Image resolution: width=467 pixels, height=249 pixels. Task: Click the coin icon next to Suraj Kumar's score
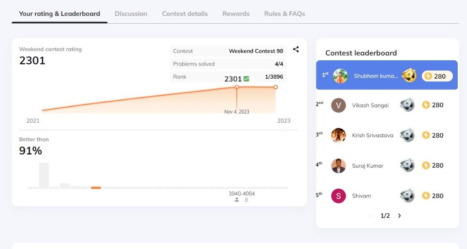[426, 165]
